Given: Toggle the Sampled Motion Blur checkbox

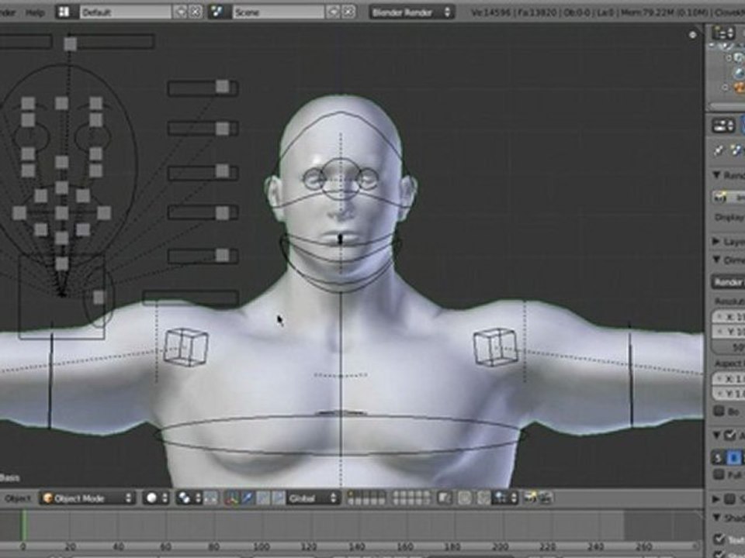Looking at the screenshot, I should click(730, 498).
